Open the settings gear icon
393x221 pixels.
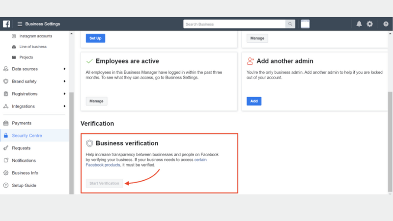370,24
